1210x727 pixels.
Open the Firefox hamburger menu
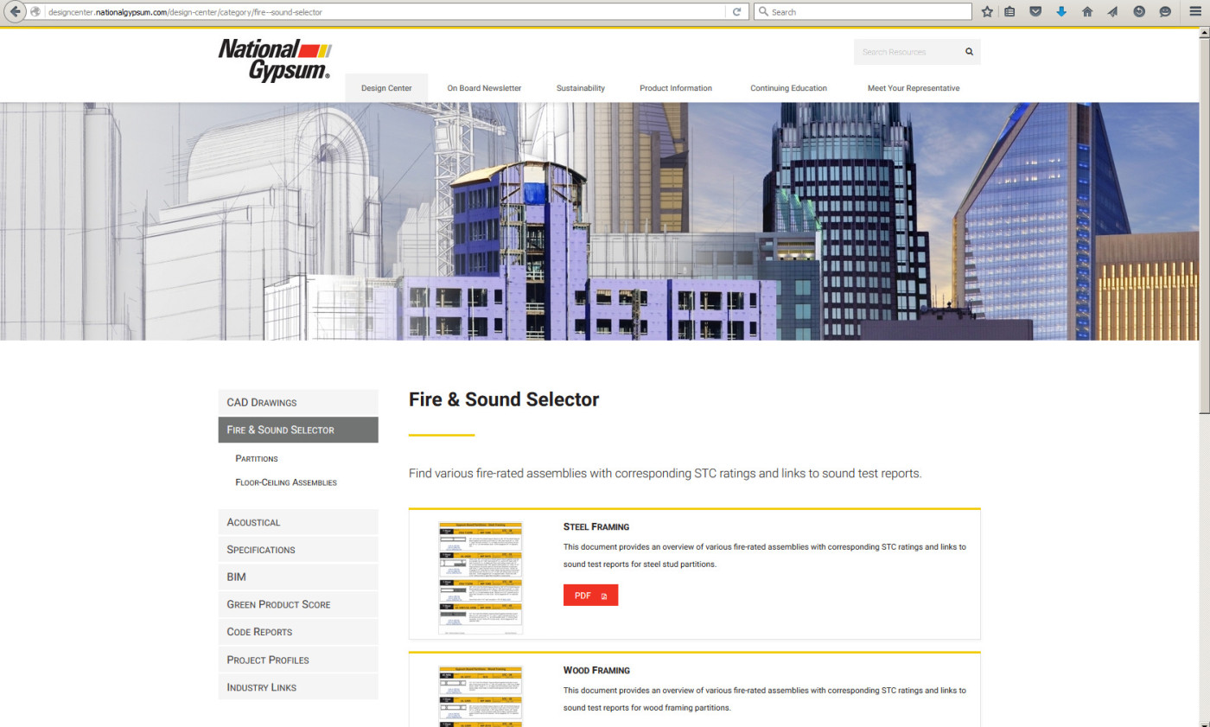pyautogui.click(x=1195, y=11)
